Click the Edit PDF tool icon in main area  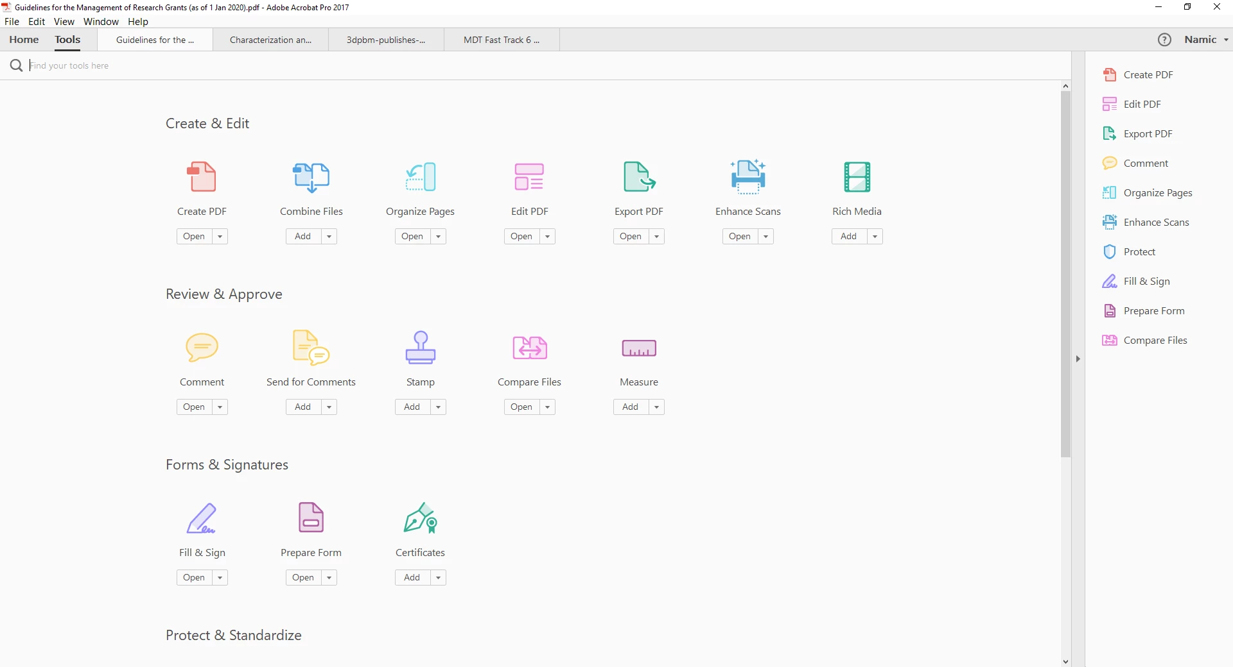[529, 177]
